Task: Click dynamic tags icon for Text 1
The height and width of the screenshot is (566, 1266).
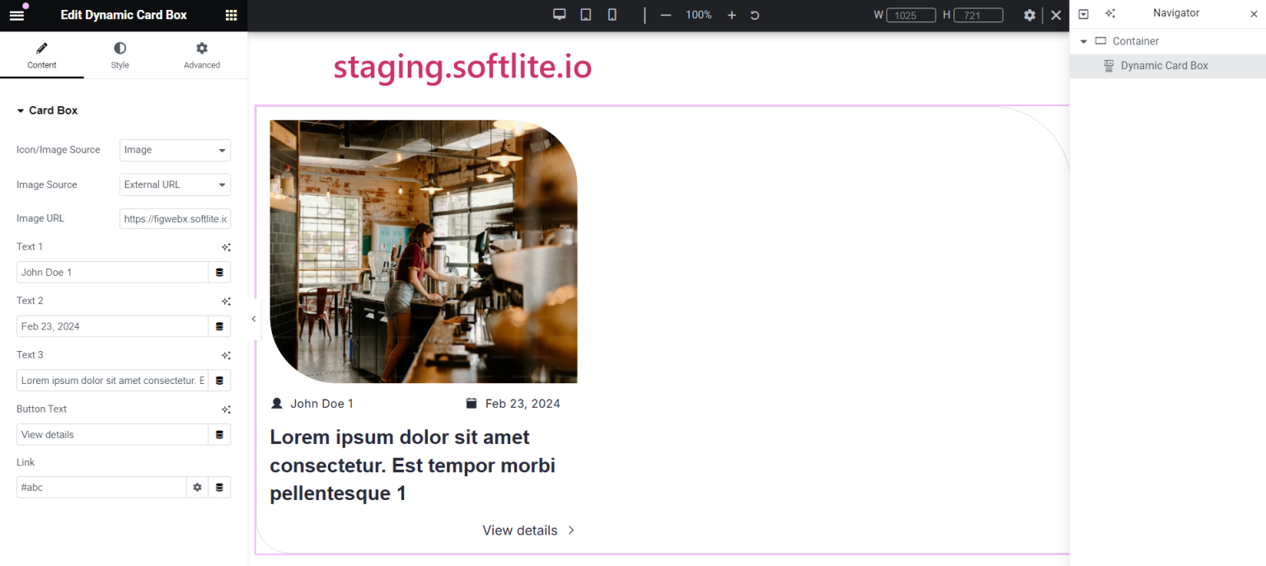Action: coord(219,272)
